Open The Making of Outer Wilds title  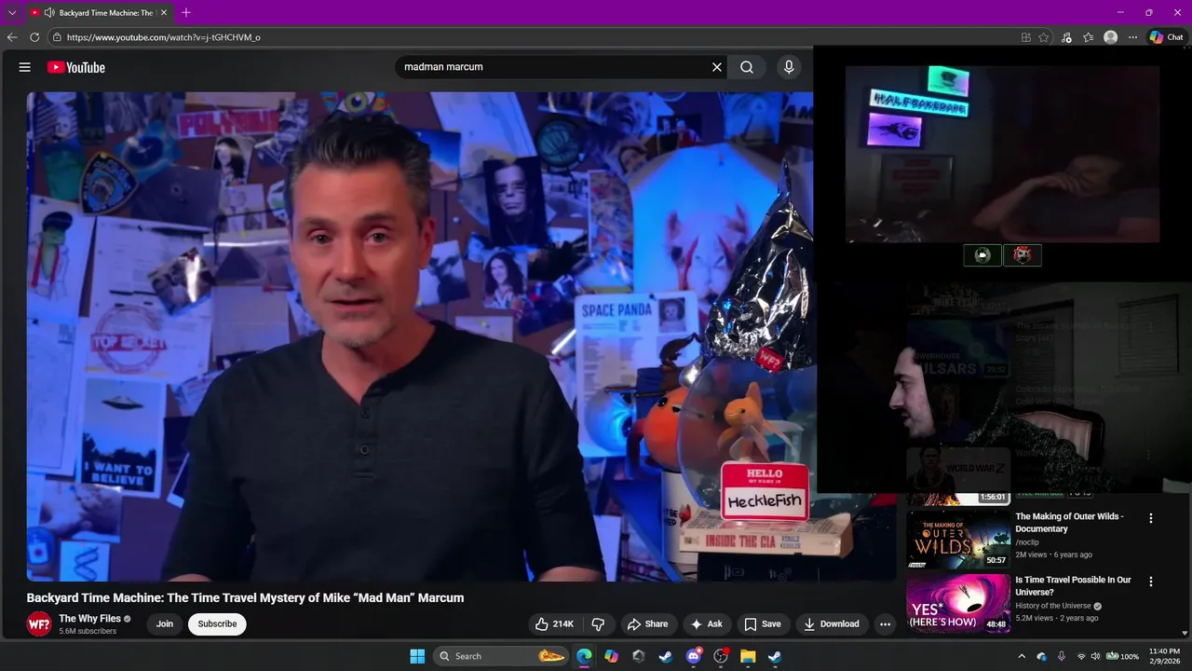(1070, 523)
